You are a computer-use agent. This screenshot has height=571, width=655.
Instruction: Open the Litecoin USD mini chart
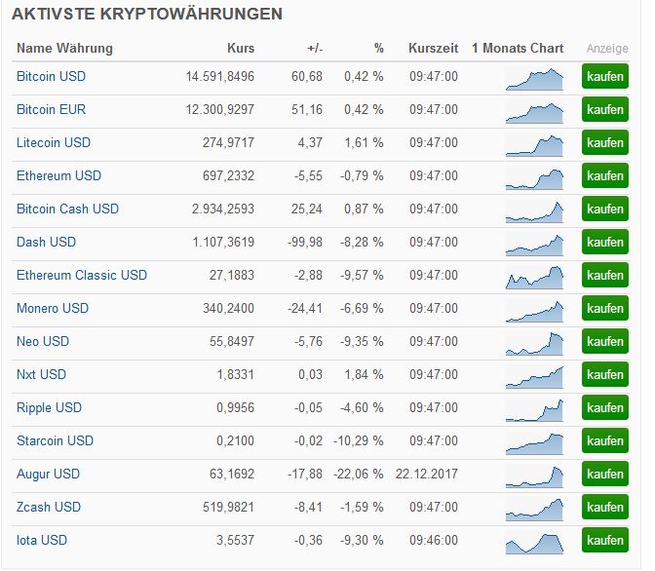[534, 144]
